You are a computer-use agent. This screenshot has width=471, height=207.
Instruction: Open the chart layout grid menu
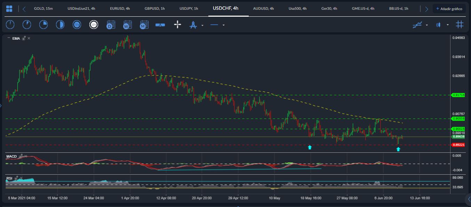pos(9,9)
